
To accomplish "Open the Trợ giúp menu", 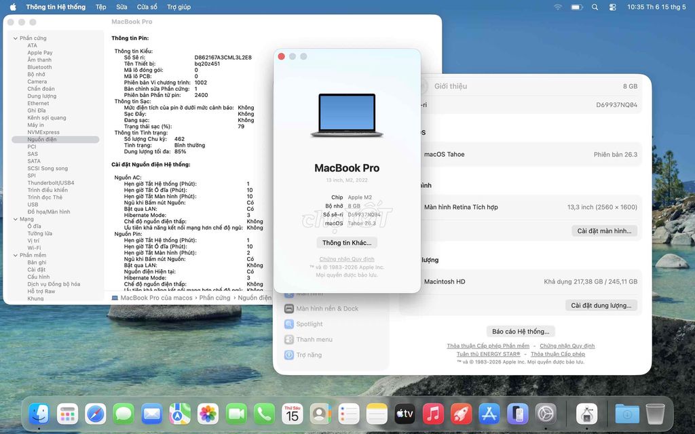I will (x=179, y=7).
